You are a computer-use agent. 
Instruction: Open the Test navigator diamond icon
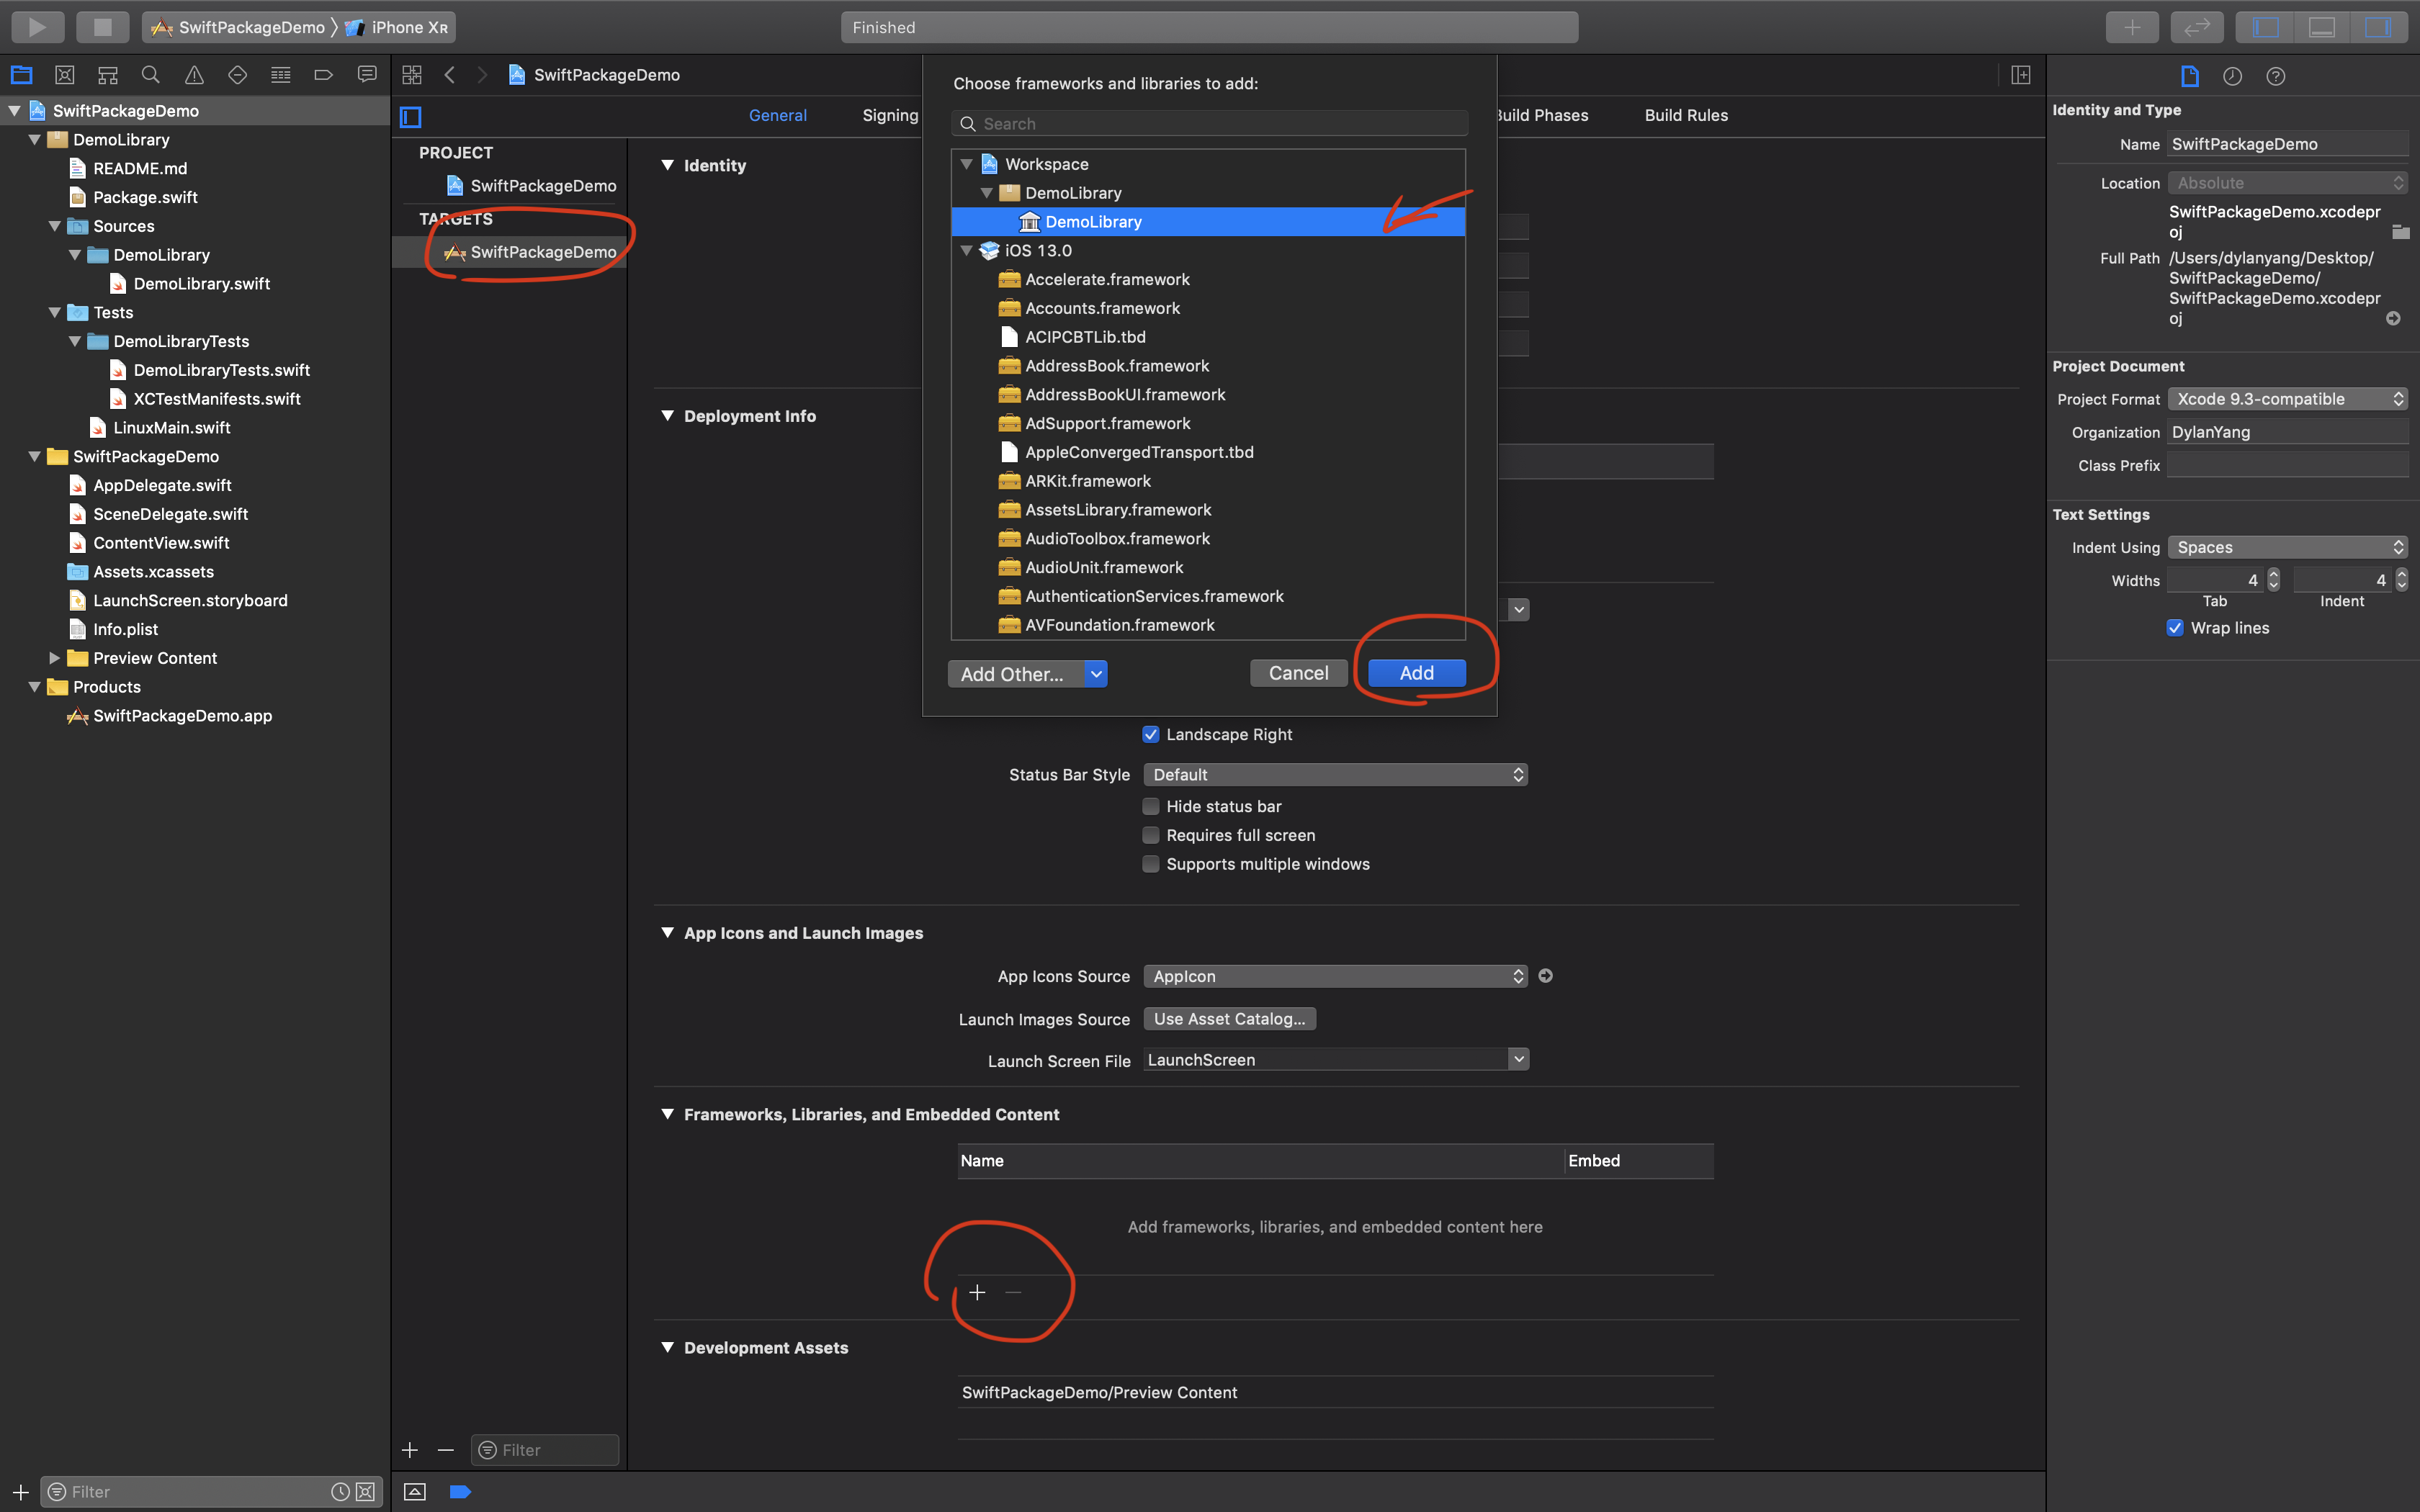pyautogui.click(x=237, y=75)
